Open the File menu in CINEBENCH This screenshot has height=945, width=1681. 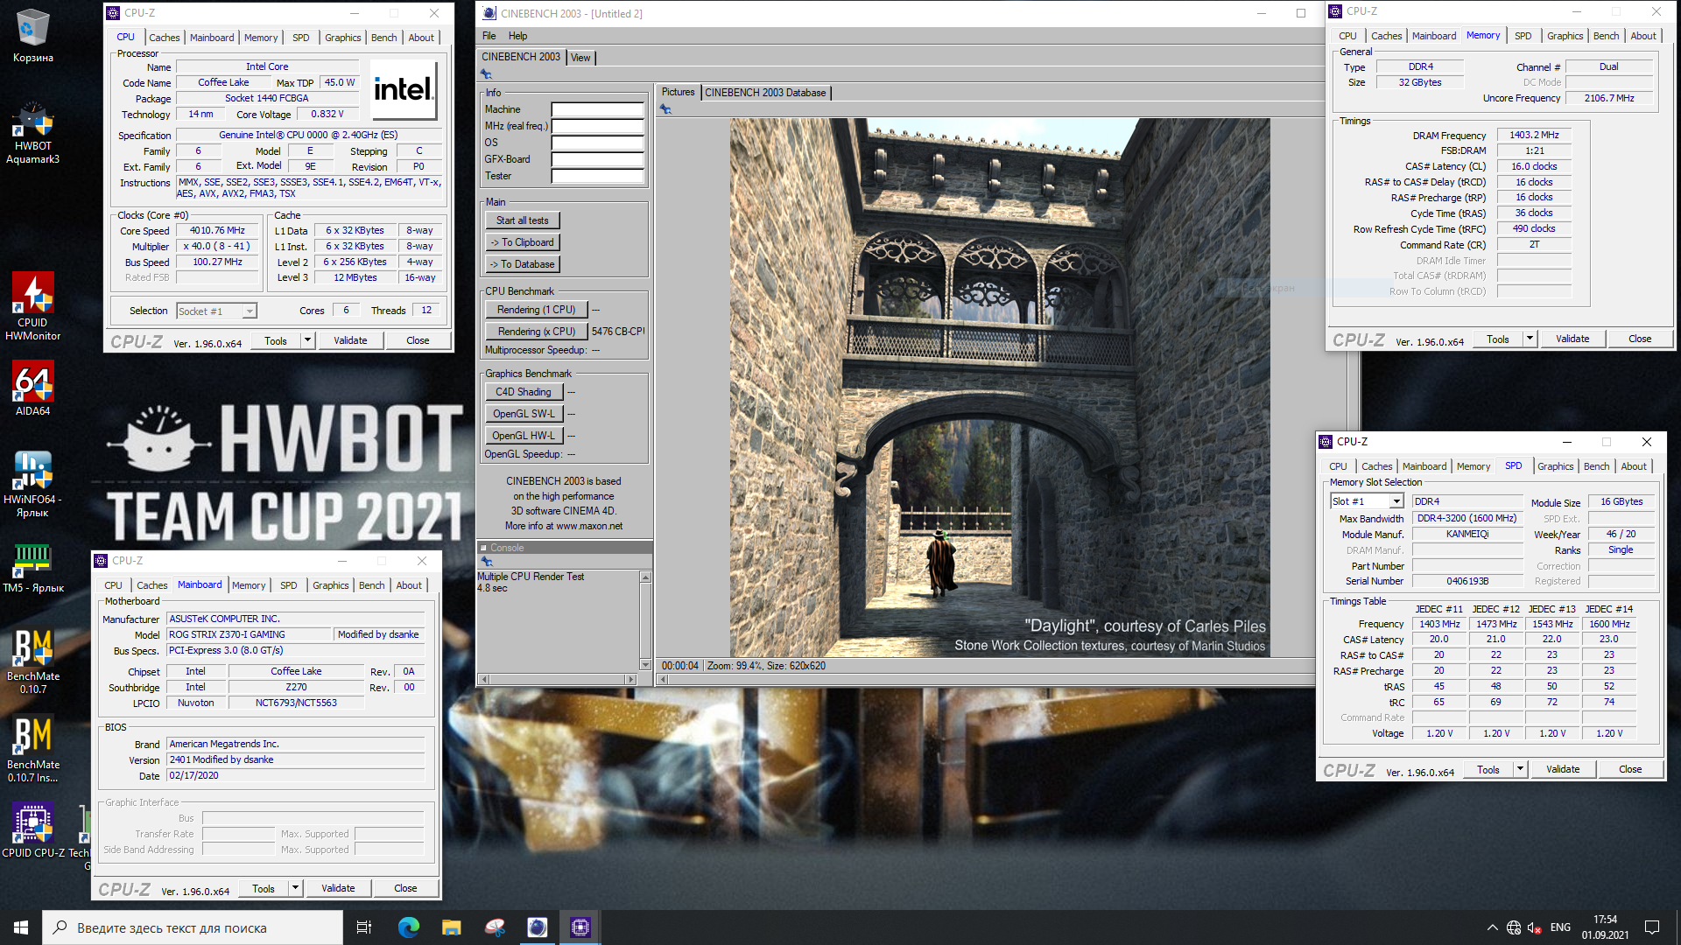(489, 36)
